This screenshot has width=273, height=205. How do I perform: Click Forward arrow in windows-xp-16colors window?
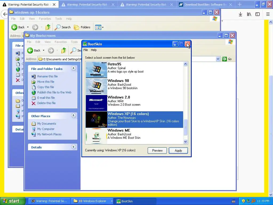[35, 27]
